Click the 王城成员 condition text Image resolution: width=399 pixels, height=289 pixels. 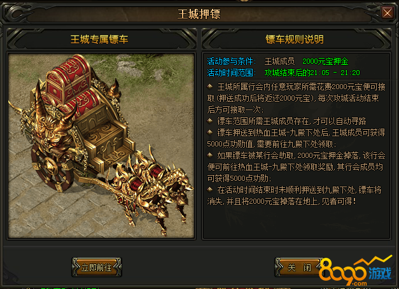[x=279, y=61]
